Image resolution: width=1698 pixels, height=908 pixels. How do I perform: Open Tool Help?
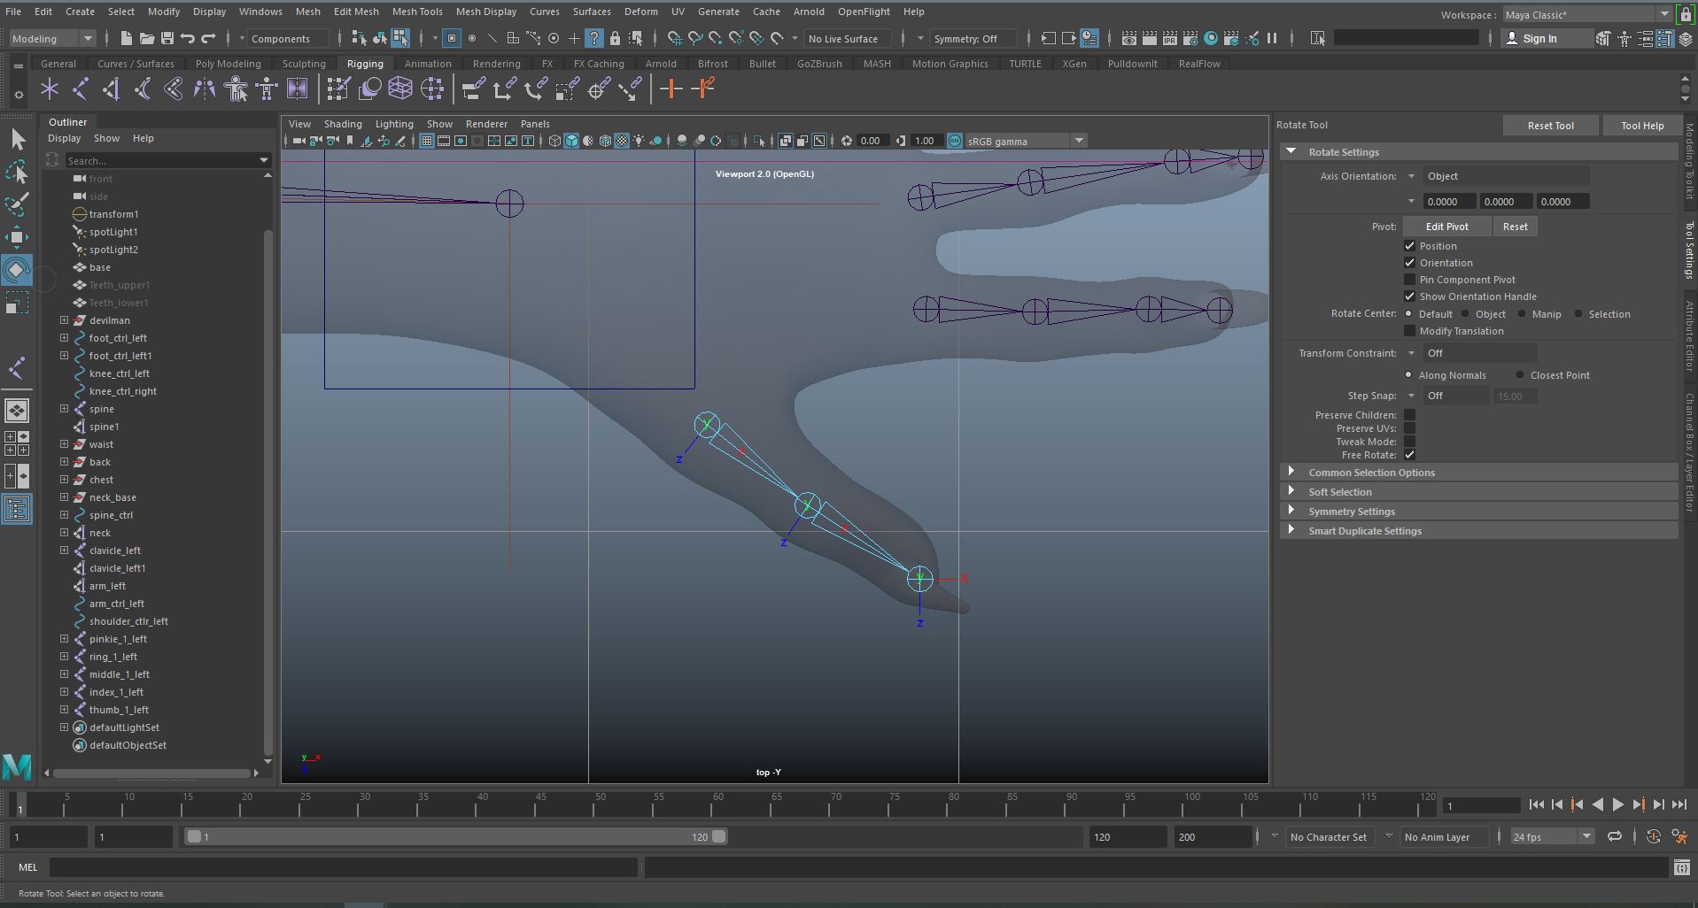[1641, 126]
